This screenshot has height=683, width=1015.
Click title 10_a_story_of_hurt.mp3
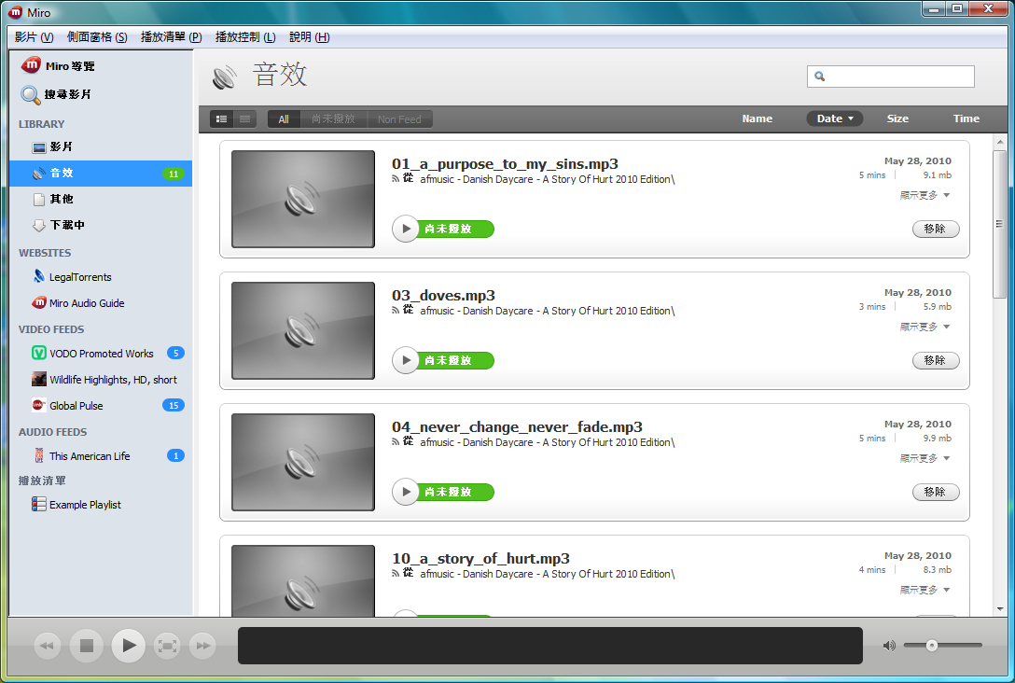pyautogui.click(x=480, y=558)
